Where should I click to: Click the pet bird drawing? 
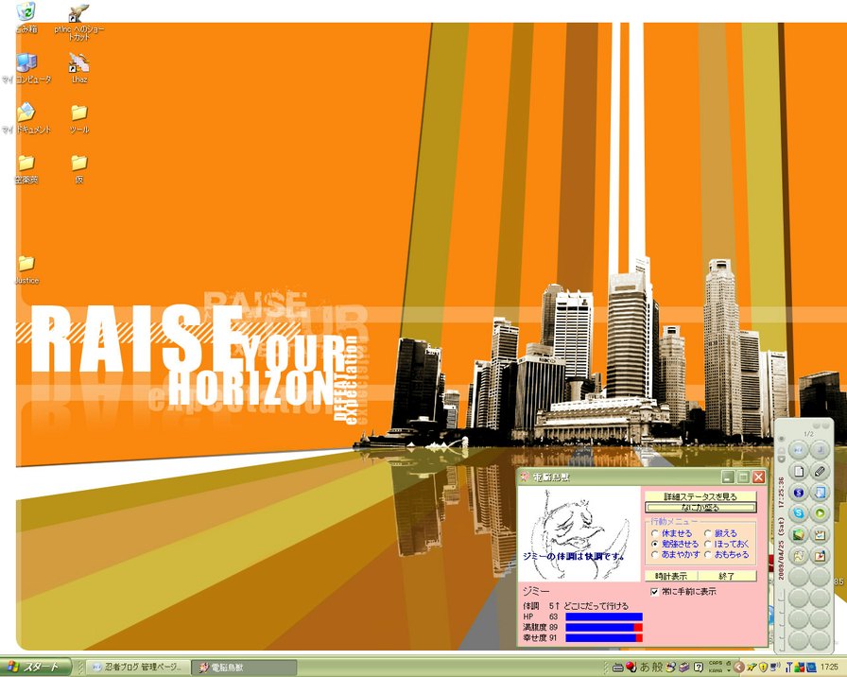coord(579,534)
